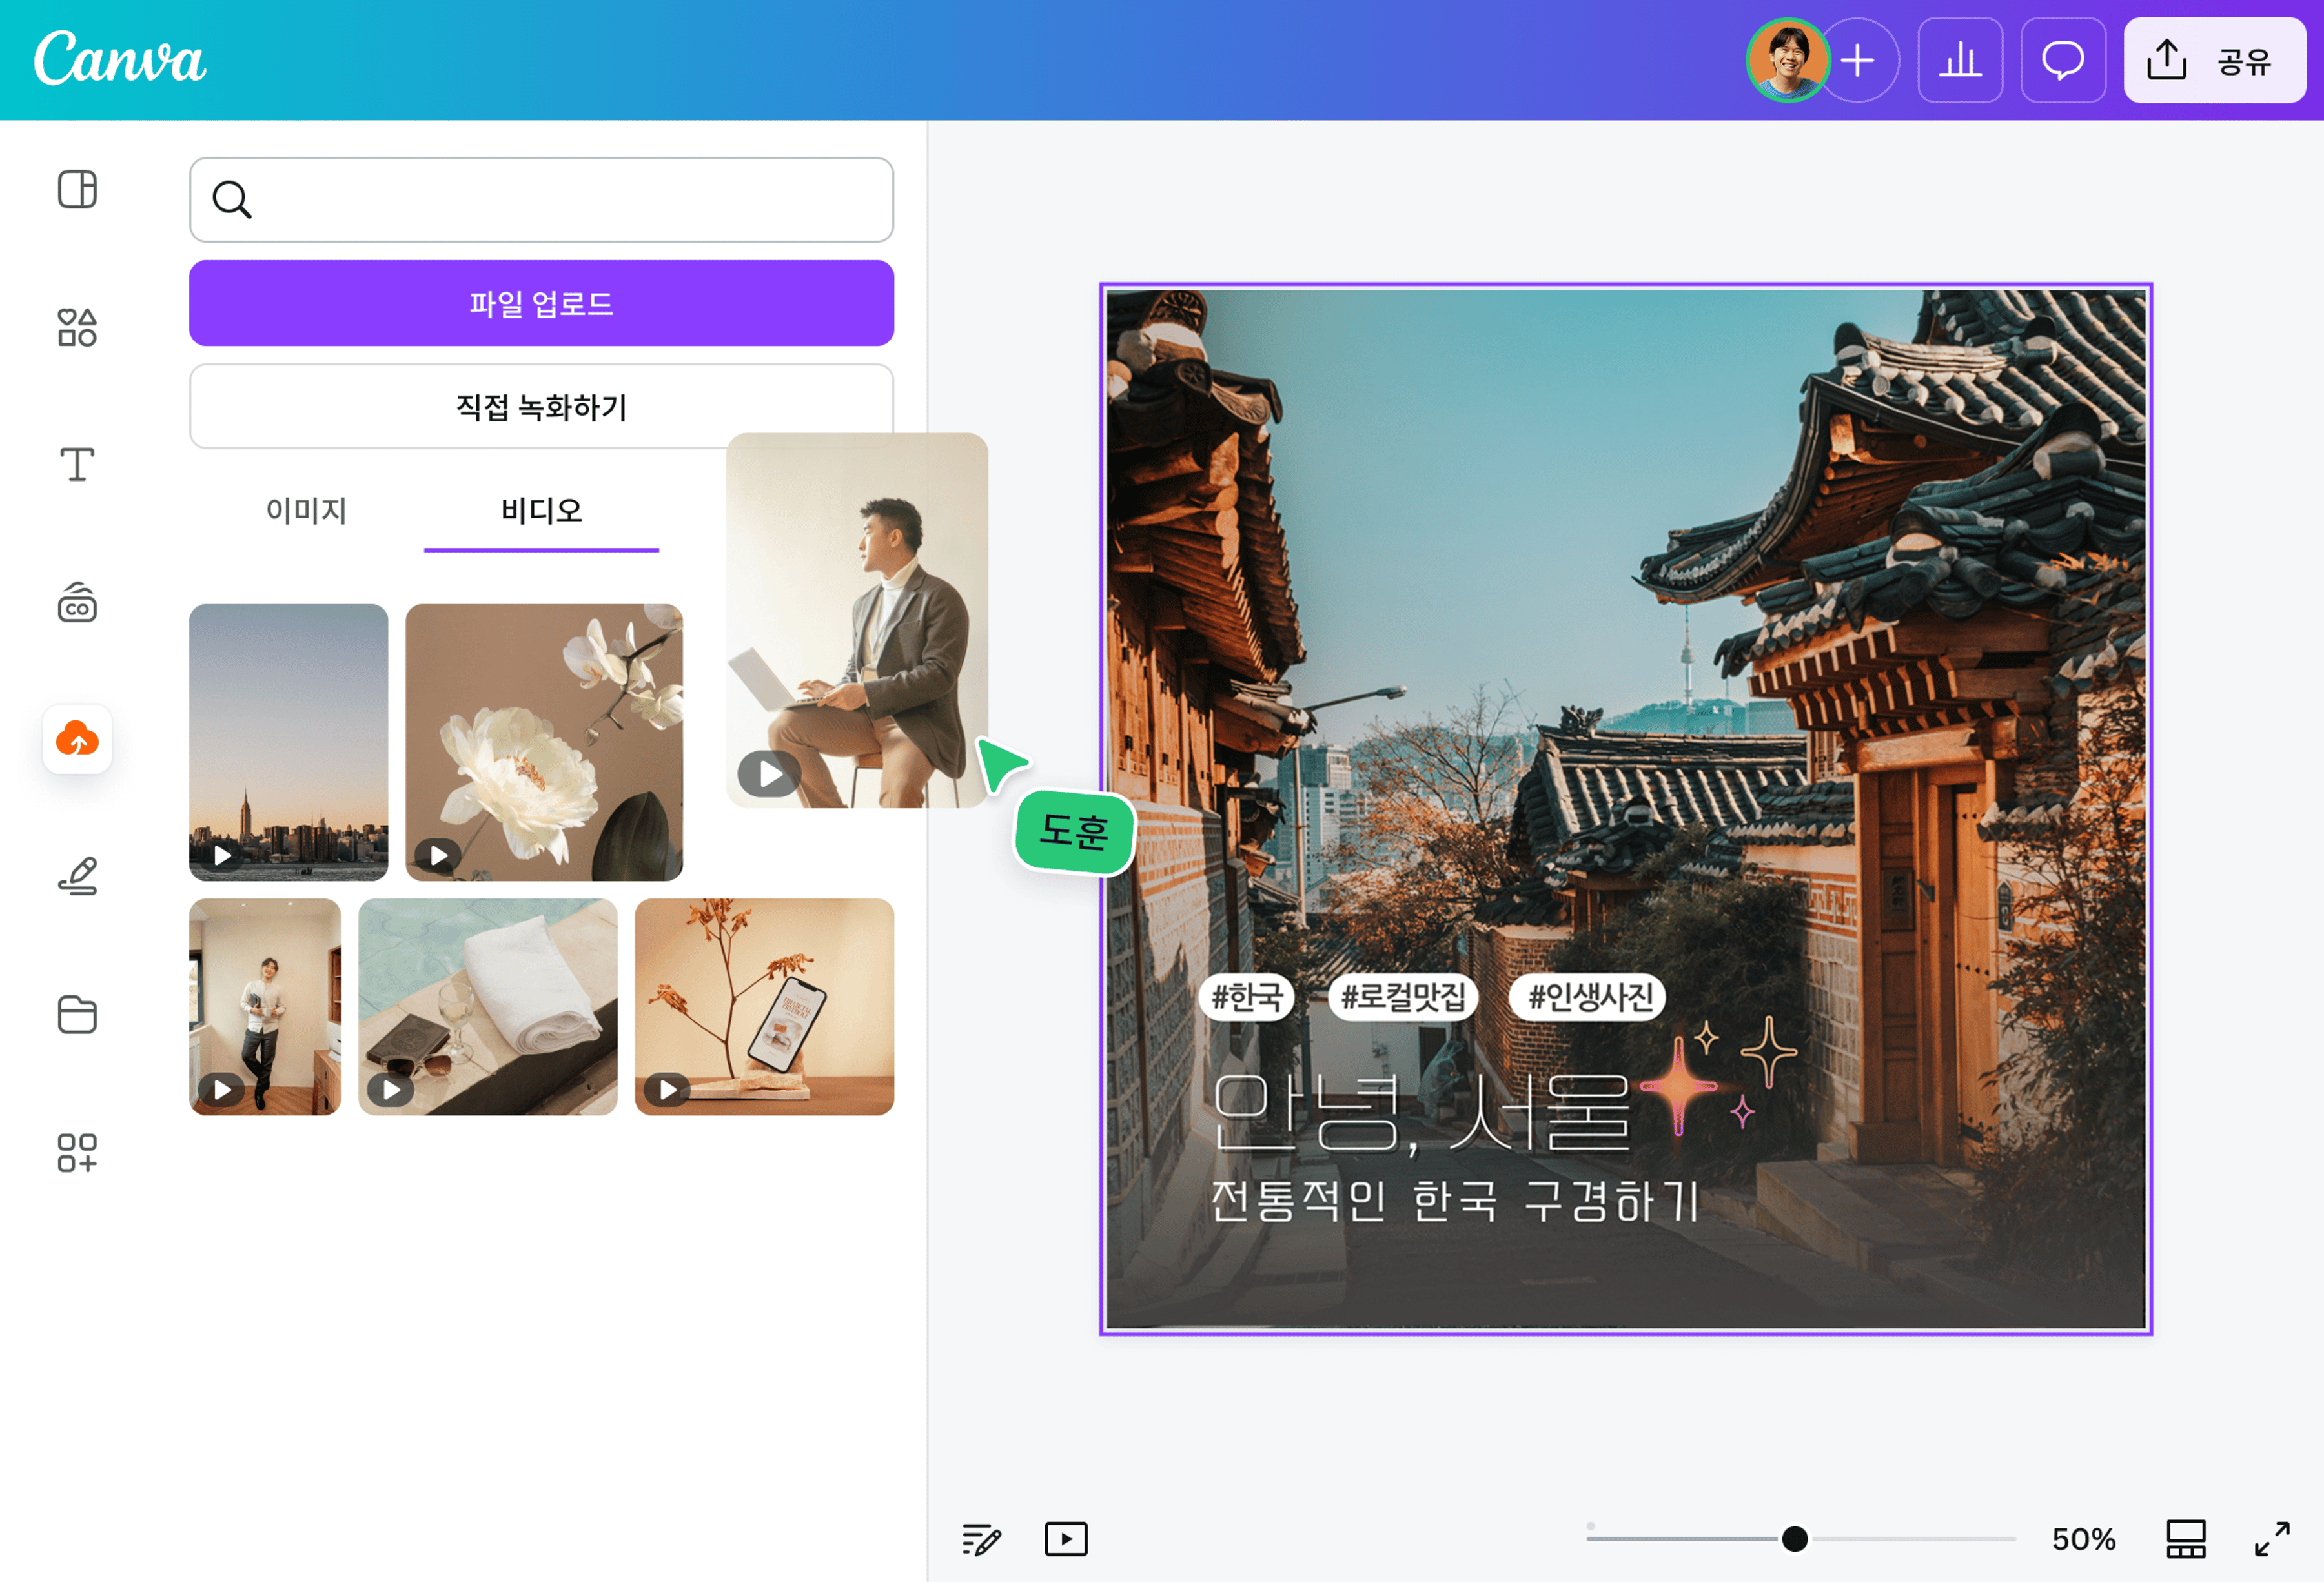Adjust the zoom slider handle
The image size is (2324, 1582).
(x=1795, y=1539)
